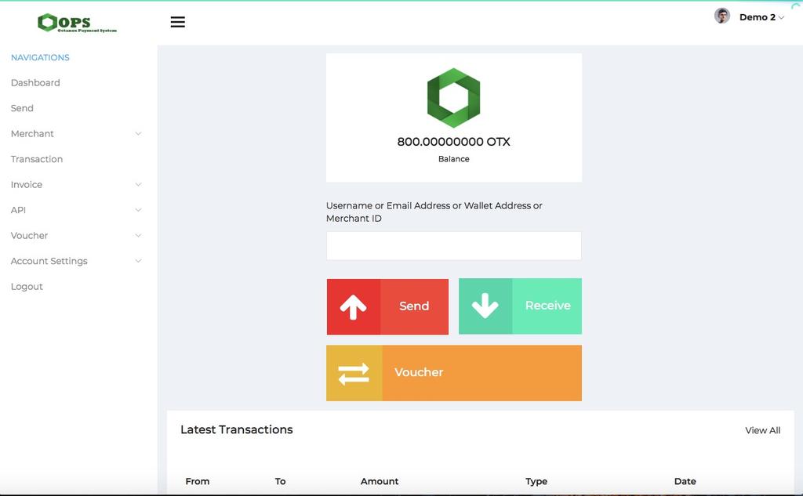The image size is (803, 496).
Task: Click the To column header
Action: (280, 481)
